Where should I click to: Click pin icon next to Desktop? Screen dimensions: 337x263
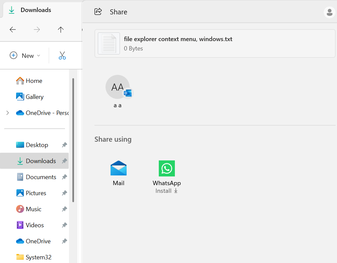click(x=64, y=145)
